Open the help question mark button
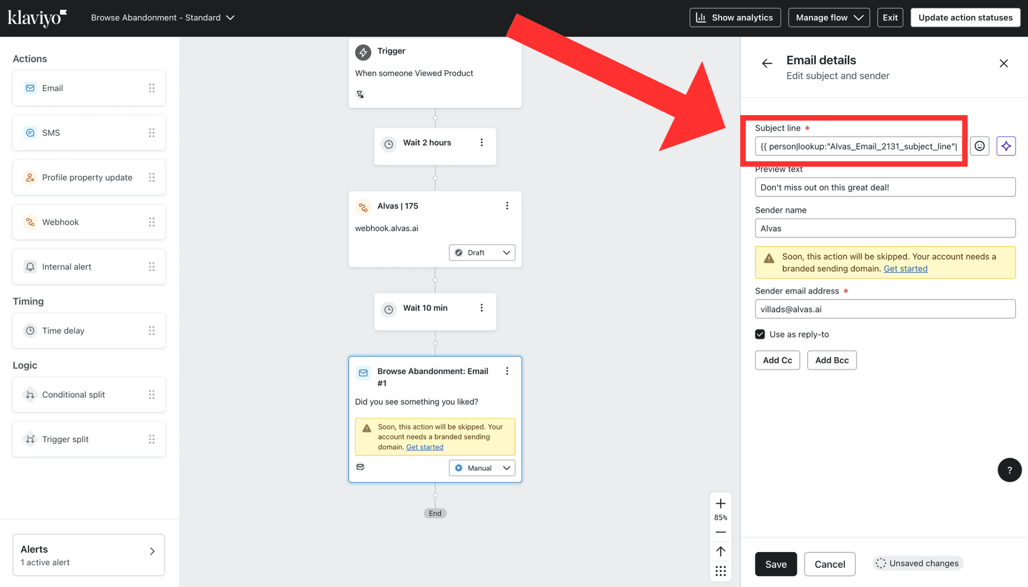Image resolution: width=1028 pixels, height=587 pixels. [x=1009, y=470]
